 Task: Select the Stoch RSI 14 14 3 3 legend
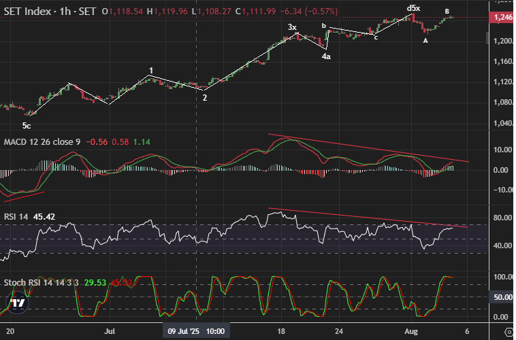point(41,283)
